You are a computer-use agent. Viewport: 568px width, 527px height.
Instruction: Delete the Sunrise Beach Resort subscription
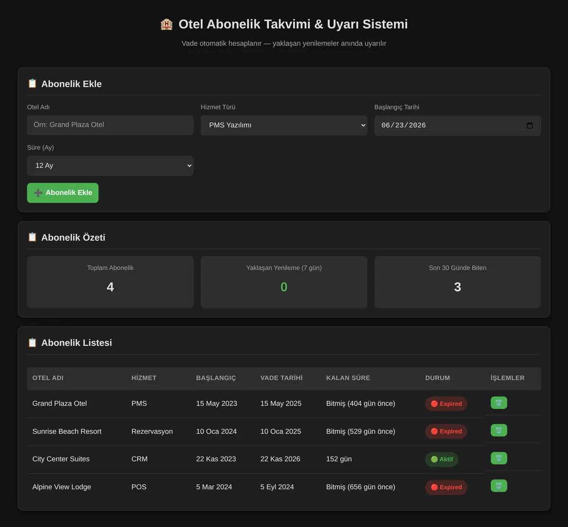[x=499, y=430]
